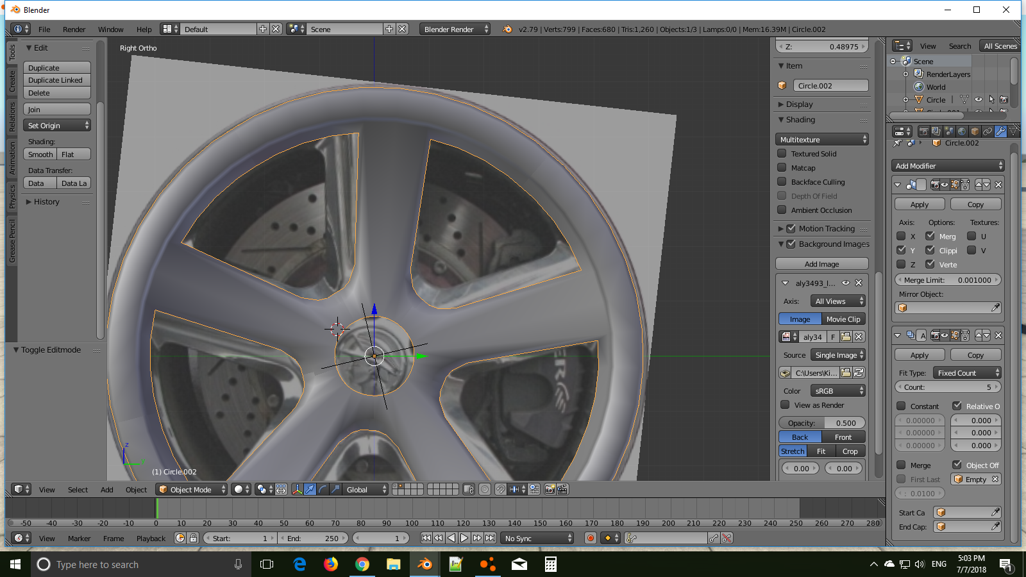The height and width of the screenshot is (577, 1026).
Task: Click the Add Image button
Action: click(822, 263)
